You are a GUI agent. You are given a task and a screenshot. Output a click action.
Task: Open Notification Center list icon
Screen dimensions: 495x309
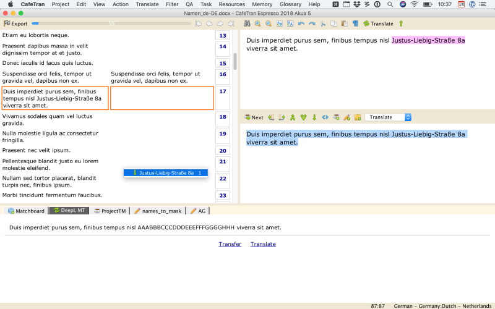(x=483, y=4)
